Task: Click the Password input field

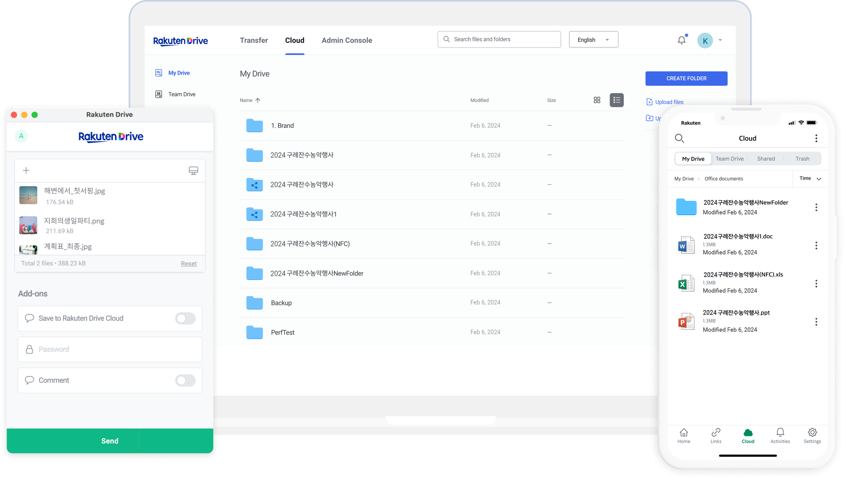Action: pyautogui.click(x=110, y=349)
